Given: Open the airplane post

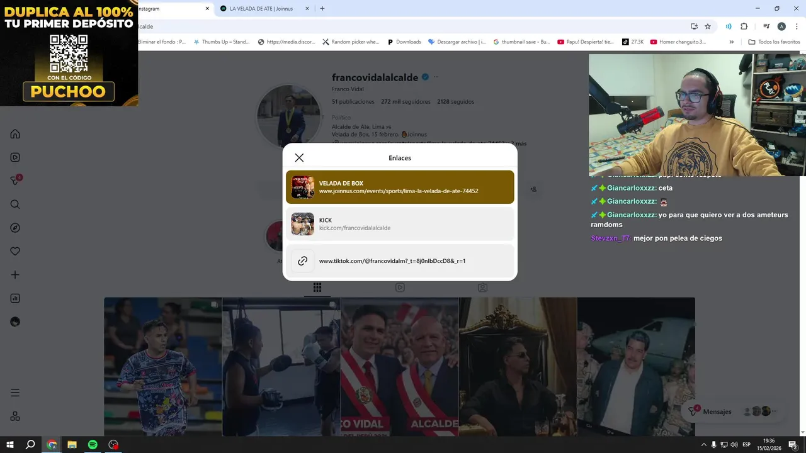Looking at the screenshot, I should coord(636,367).
